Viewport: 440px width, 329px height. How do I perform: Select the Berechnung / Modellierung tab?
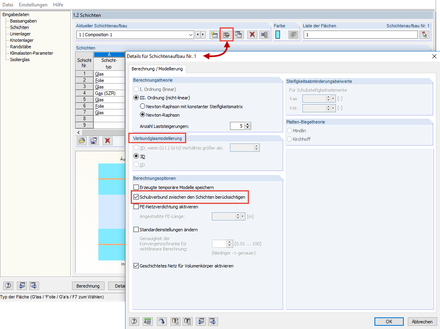click(157, 69)
